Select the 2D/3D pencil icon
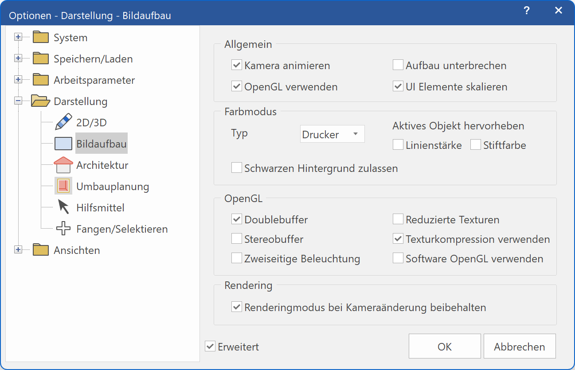Screen dimensions: 575x370 point(63,122)
